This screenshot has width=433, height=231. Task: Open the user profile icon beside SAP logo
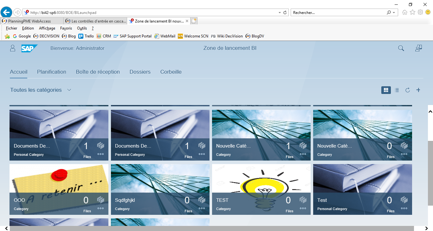(x=12, y=48)
